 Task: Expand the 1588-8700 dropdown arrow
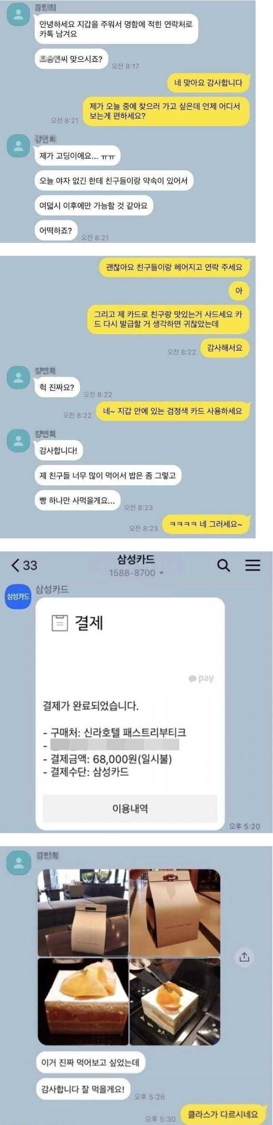[162, 573]
